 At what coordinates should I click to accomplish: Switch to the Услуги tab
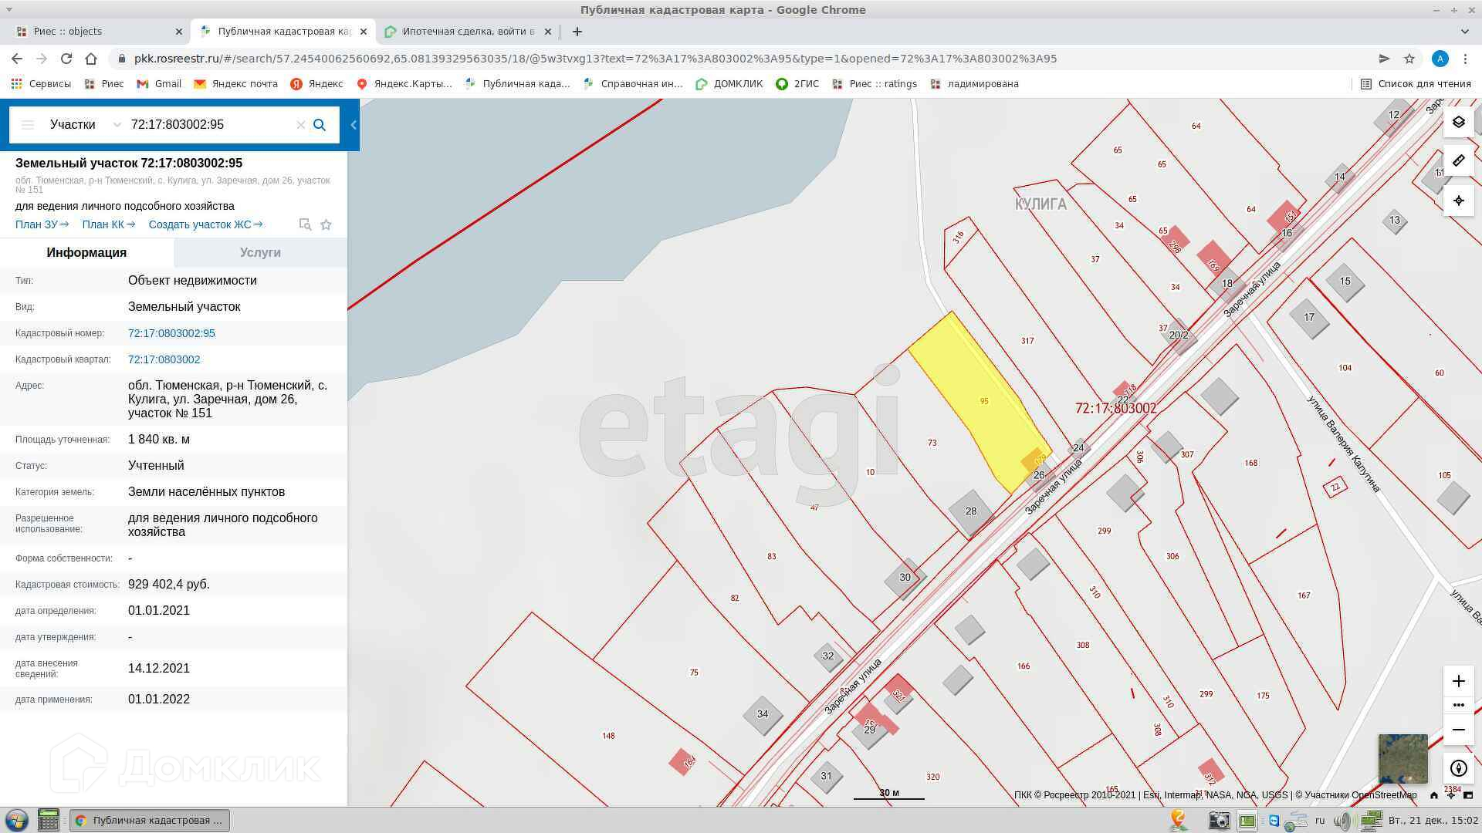[260, 252]
